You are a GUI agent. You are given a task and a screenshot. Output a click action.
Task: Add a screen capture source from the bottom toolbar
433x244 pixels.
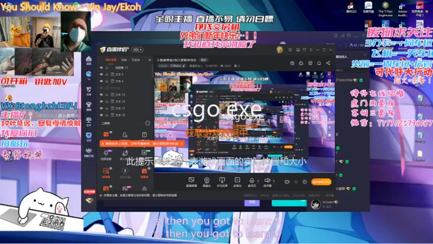(x=192, y=180)
